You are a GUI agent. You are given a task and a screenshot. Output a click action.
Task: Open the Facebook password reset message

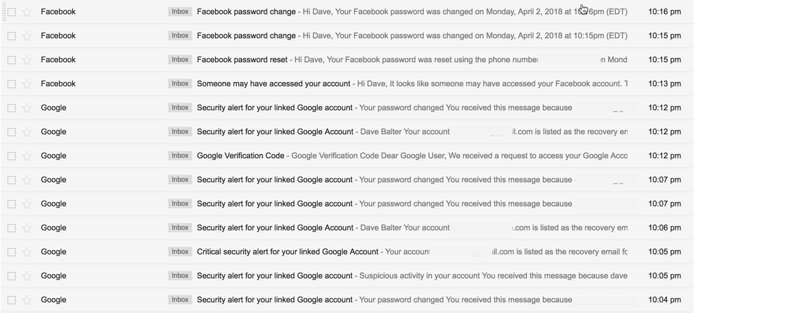242,60
